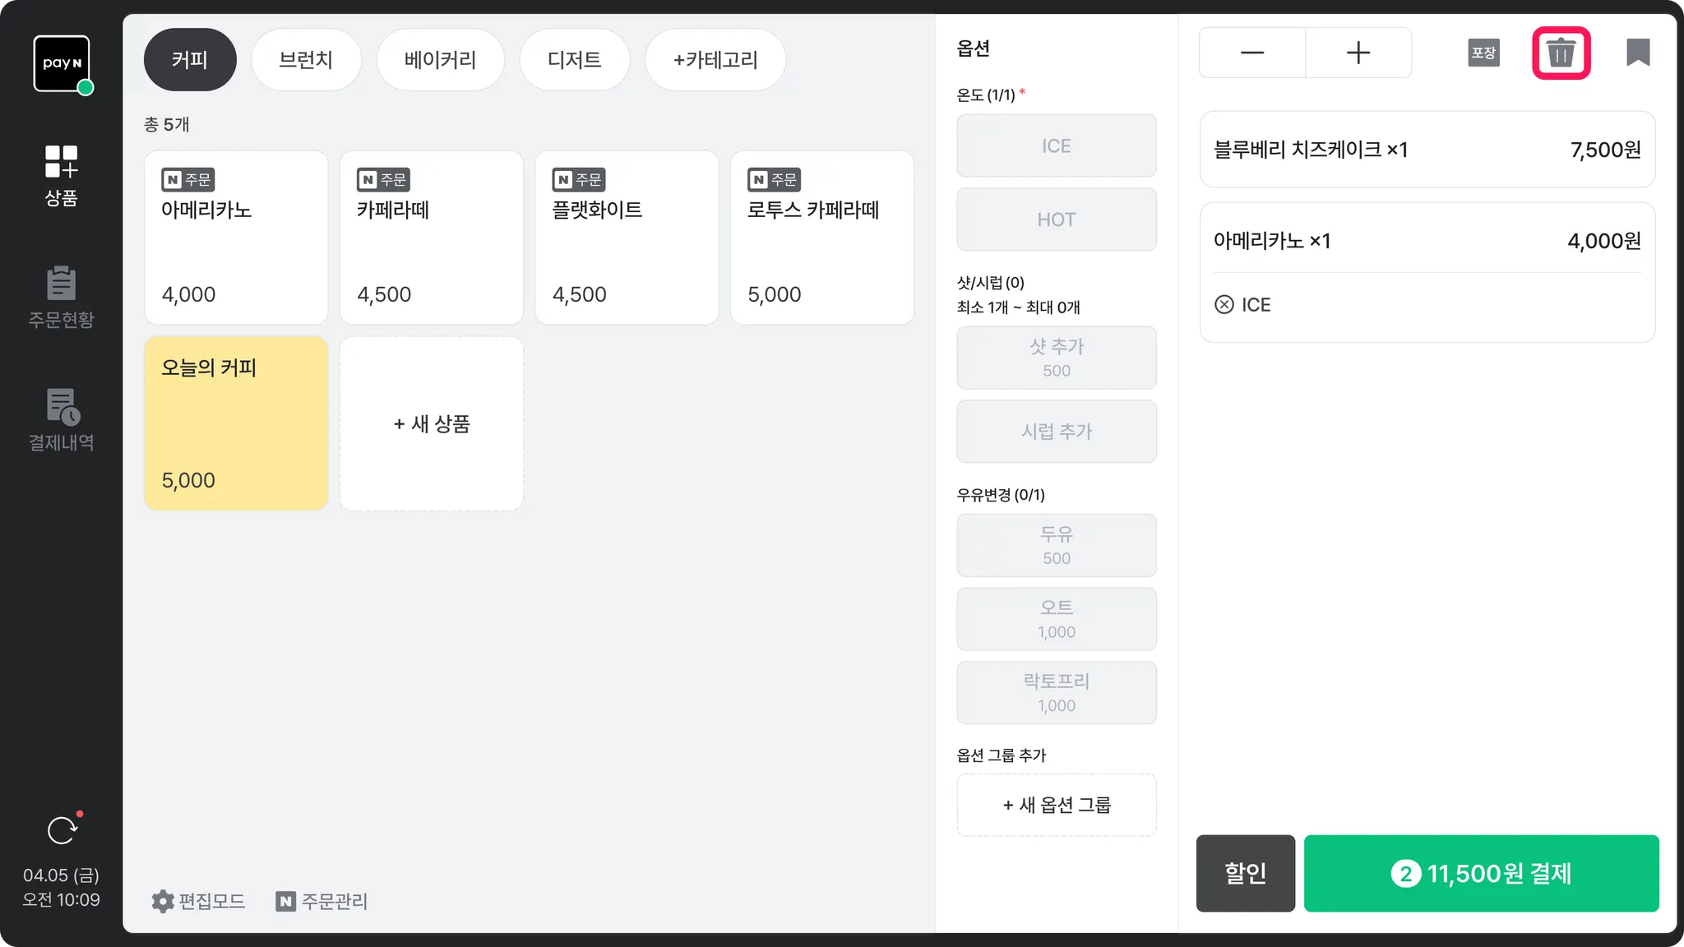Click the 상품 products sidebar icon
Image resolution: width=1684 pixels, height=947 pixels.
(62, 175)
